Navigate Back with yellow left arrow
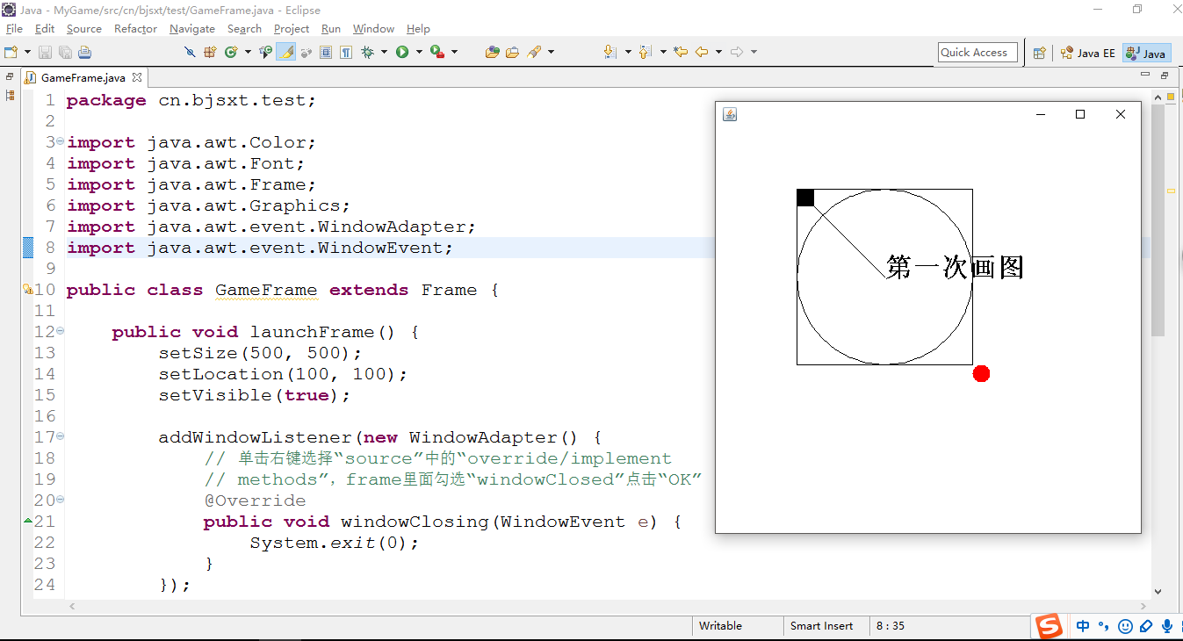 [702, 52]
